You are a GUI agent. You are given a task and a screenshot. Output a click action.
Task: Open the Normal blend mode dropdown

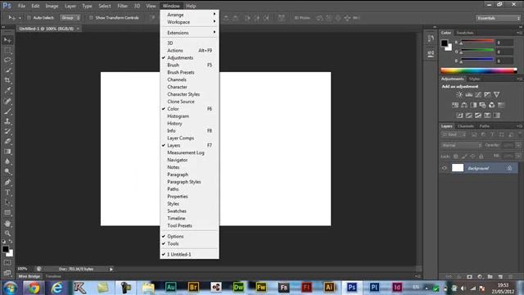461,146
